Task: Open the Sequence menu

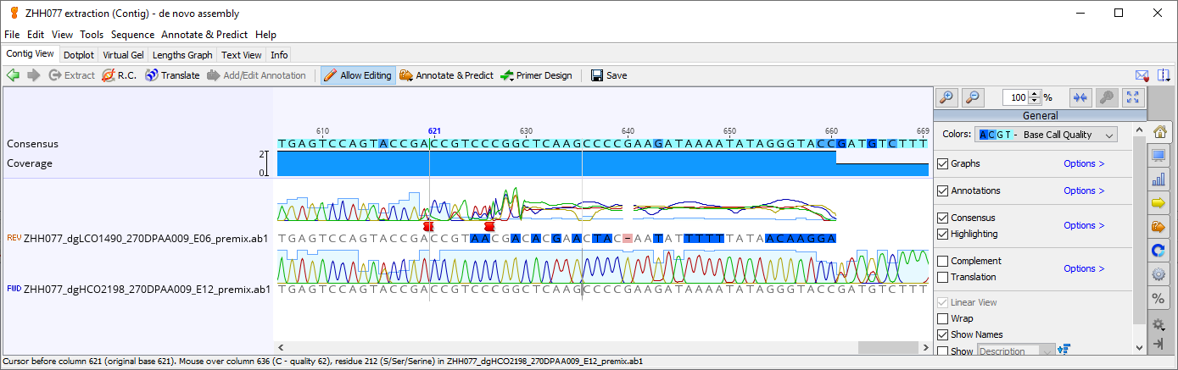Action: pos(132,35)
